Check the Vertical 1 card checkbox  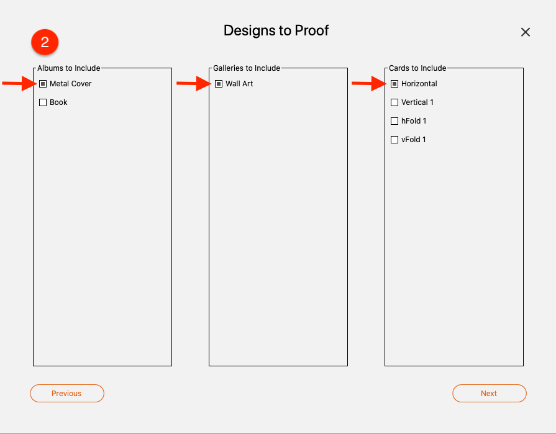(394, 102)
